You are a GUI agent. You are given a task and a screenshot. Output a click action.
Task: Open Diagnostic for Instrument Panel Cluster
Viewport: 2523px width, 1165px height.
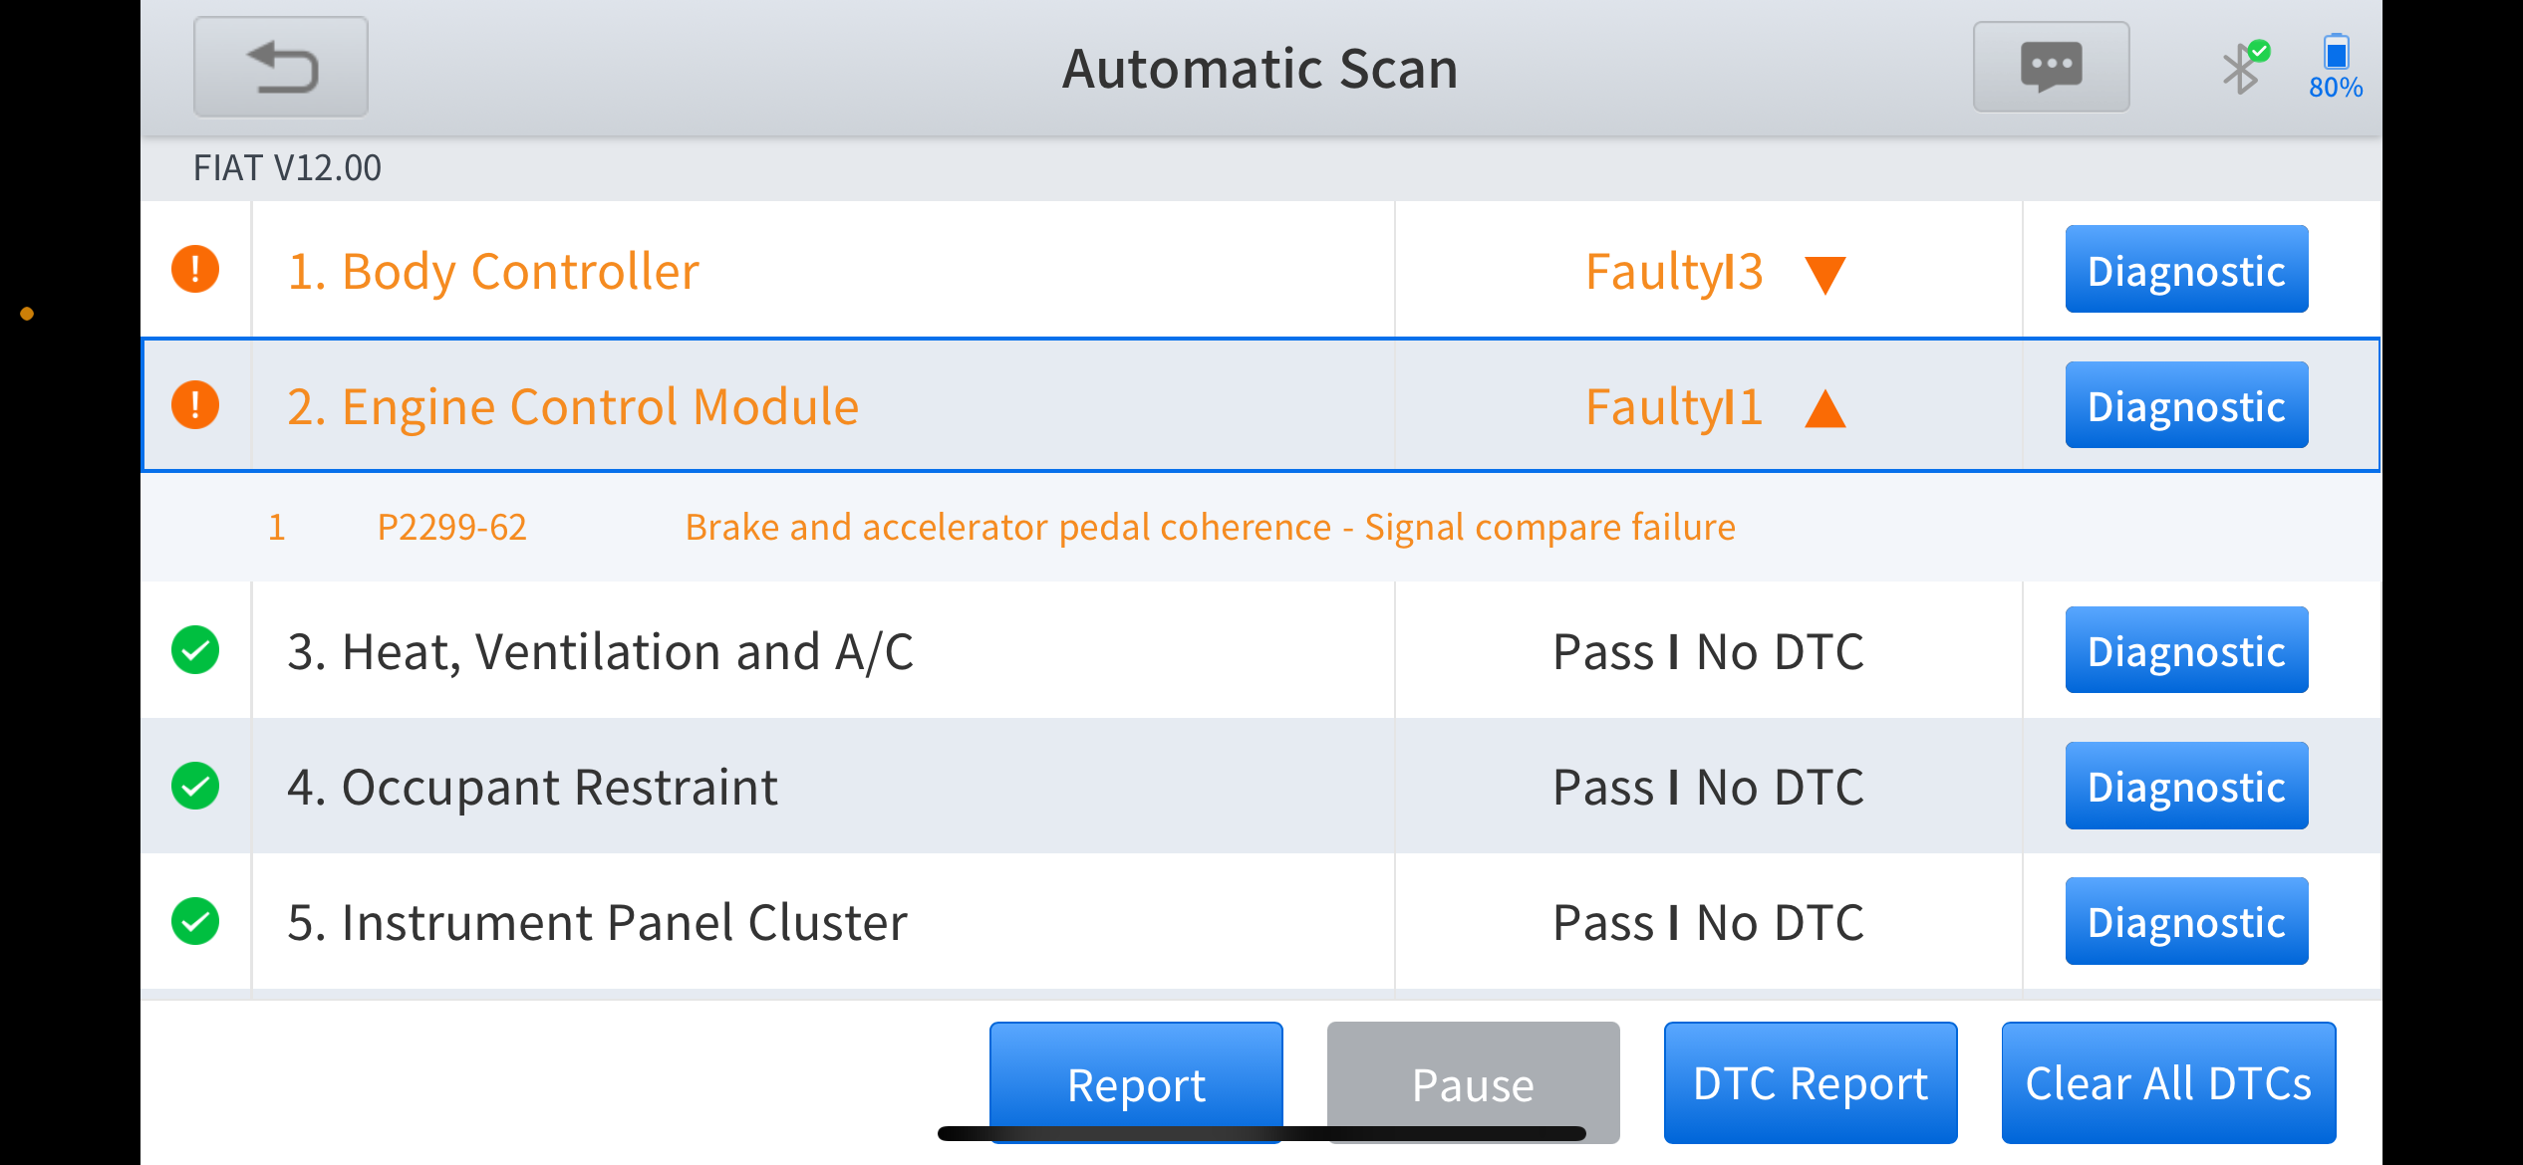[x=2186, y=921]
